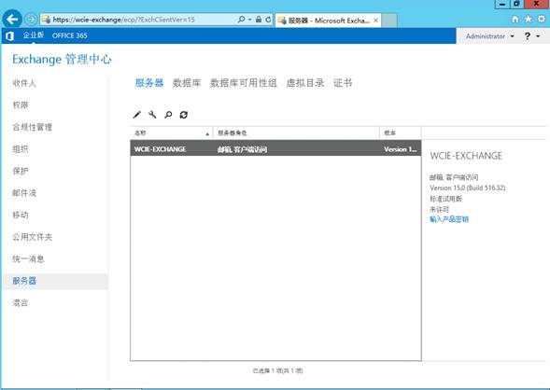Image resolution: width=550 pixels, height=390 pixels.
Task: Switch to OFFICE 365 tab
Action: [70, 35]
